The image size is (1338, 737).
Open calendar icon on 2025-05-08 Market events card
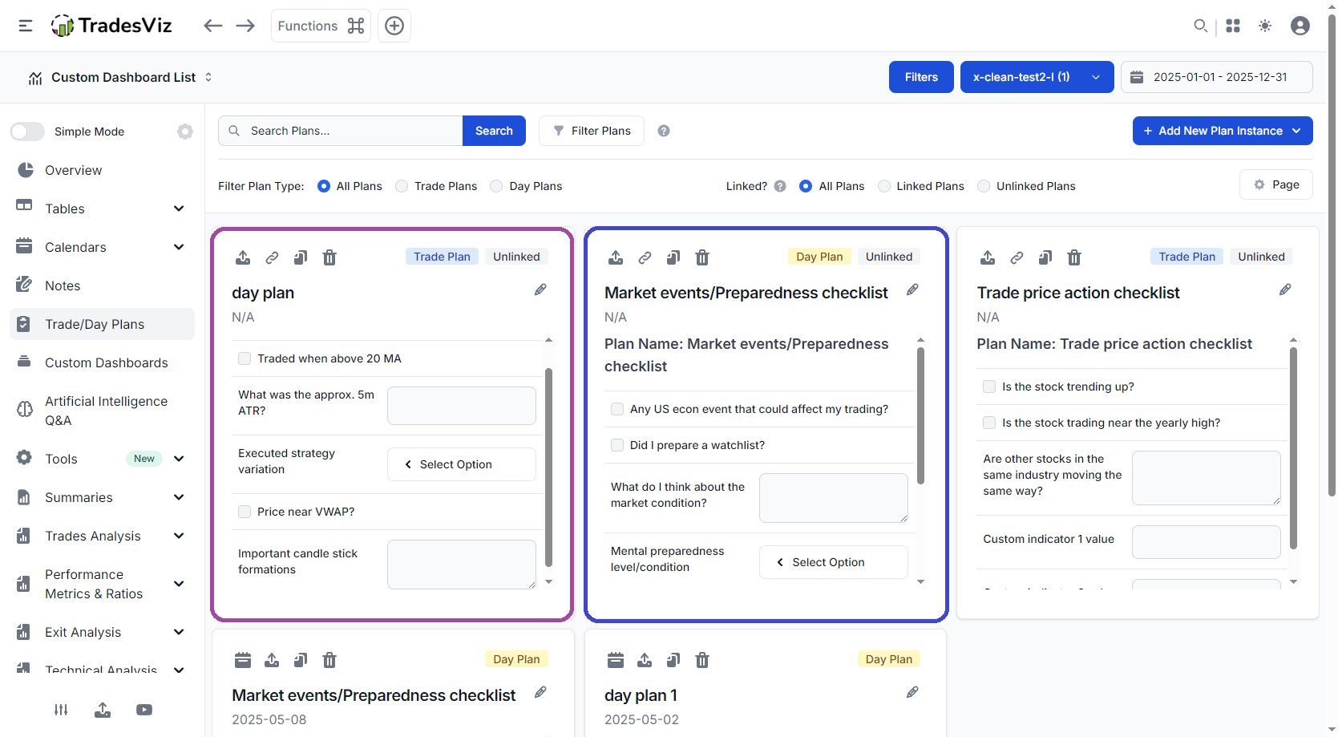click(x=243, y=660)
